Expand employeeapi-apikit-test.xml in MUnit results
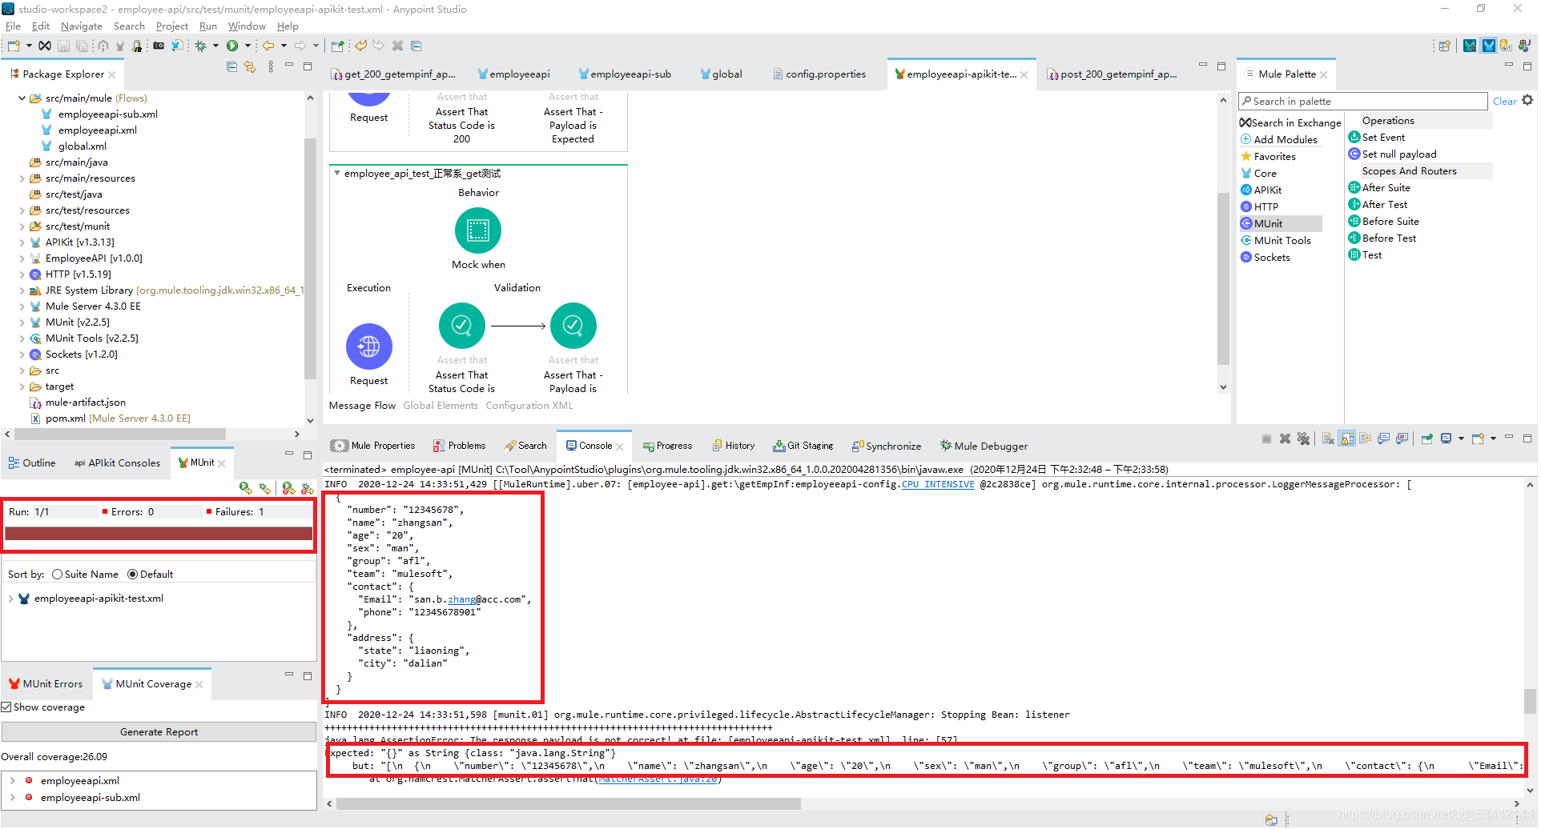 click(x=10, y=599)
